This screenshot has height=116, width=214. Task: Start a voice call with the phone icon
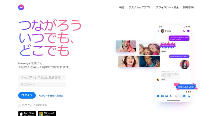pos(184,31)
